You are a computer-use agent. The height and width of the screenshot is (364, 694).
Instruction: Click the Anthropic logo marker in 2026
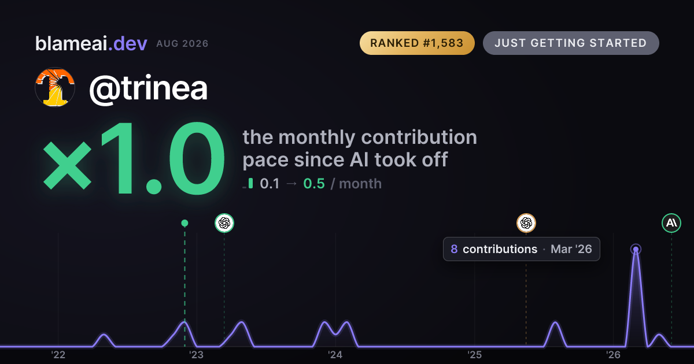point(671,222)
